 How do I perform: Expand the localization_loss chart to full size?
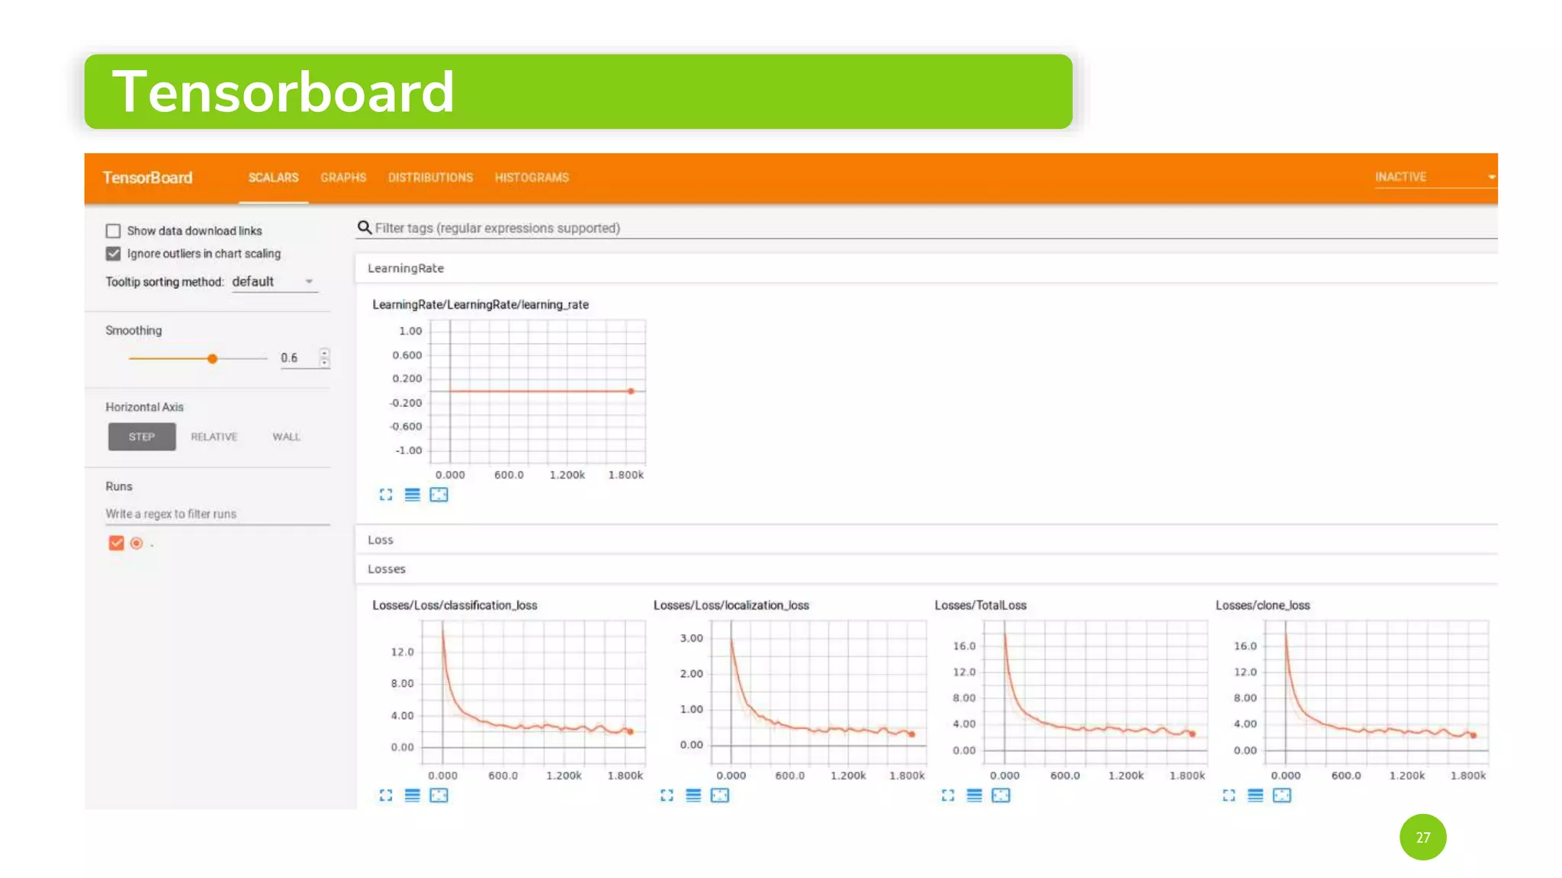tap(667, 795)
